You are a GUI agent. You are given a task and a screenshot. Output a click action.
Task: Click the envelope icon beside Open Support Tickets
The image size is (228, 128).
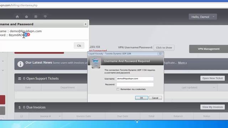click(x=20, y=79)
